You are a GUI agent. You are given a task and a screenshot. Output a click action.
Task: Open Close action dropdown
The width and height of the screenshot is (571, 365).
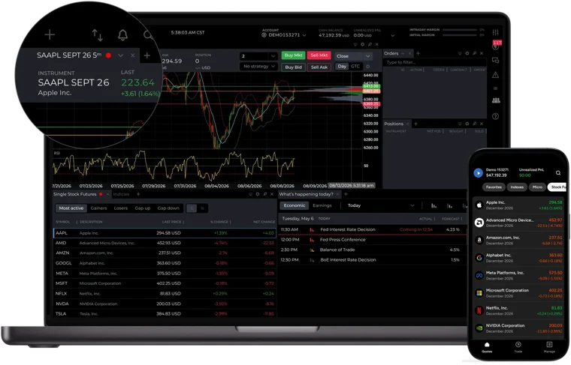click(353, 56)
